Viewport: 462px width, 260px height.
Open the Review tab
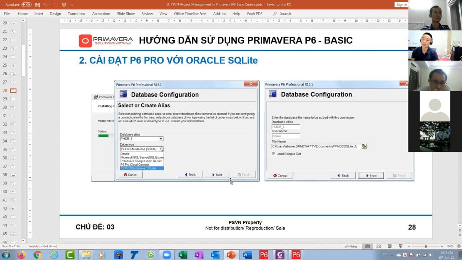147,13
